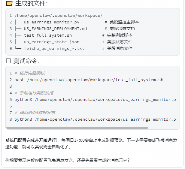Click the comment line 运行完整测试

30,73
